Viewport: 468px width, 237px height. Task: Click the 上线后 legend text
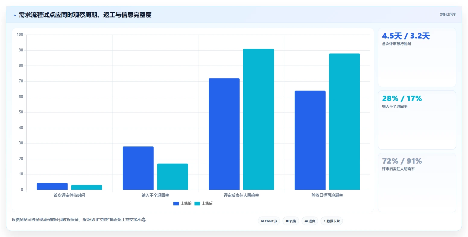[207, 204]
